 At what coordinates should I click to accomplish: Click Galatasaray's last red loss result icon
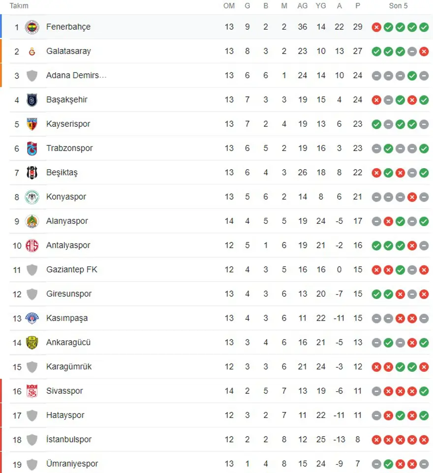coord(424,51)
